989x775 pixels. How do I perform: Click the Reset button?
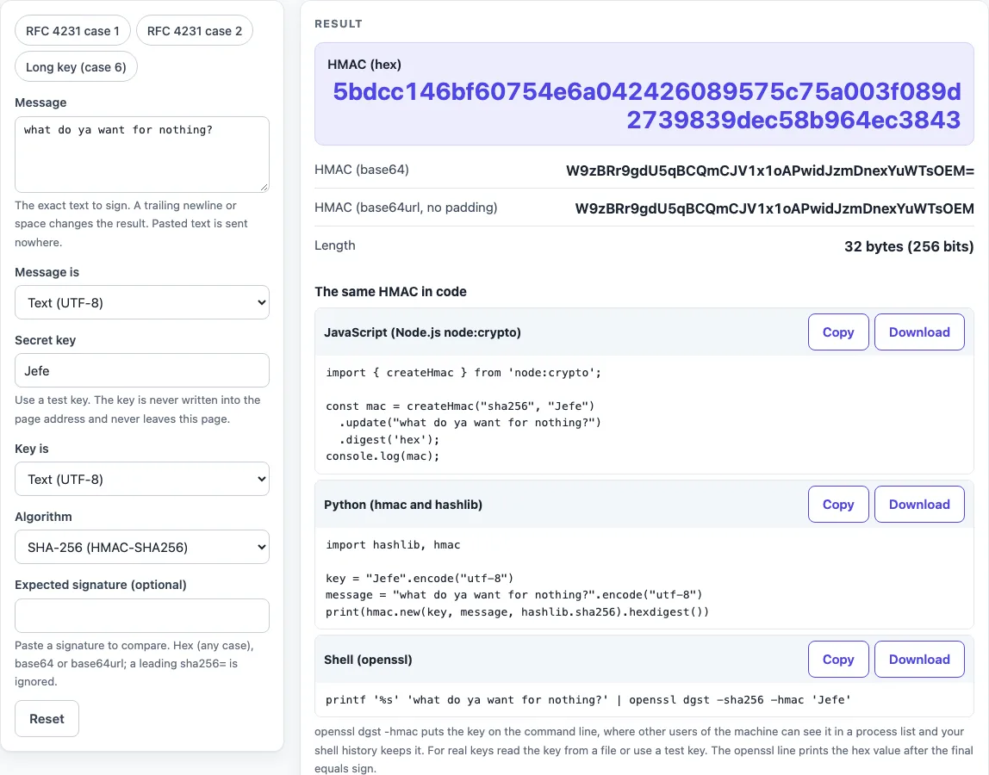47,719
